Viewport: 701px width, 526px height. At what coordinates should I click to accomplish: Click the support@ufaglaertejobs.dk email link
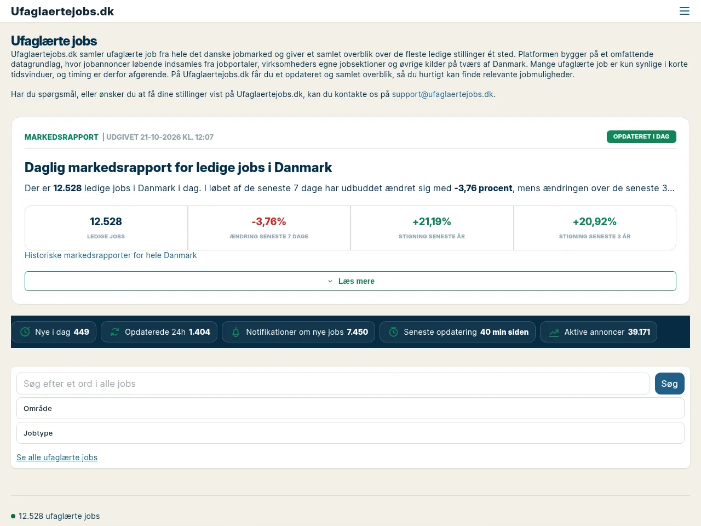coord(443,94)
